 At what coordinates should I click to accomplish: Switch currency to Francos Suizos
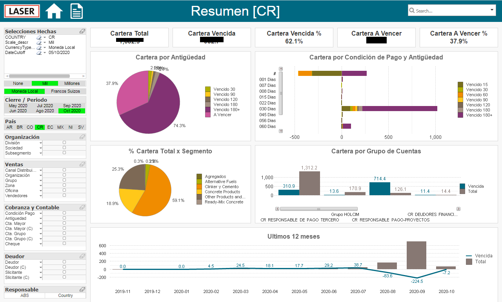pos(65,91)
